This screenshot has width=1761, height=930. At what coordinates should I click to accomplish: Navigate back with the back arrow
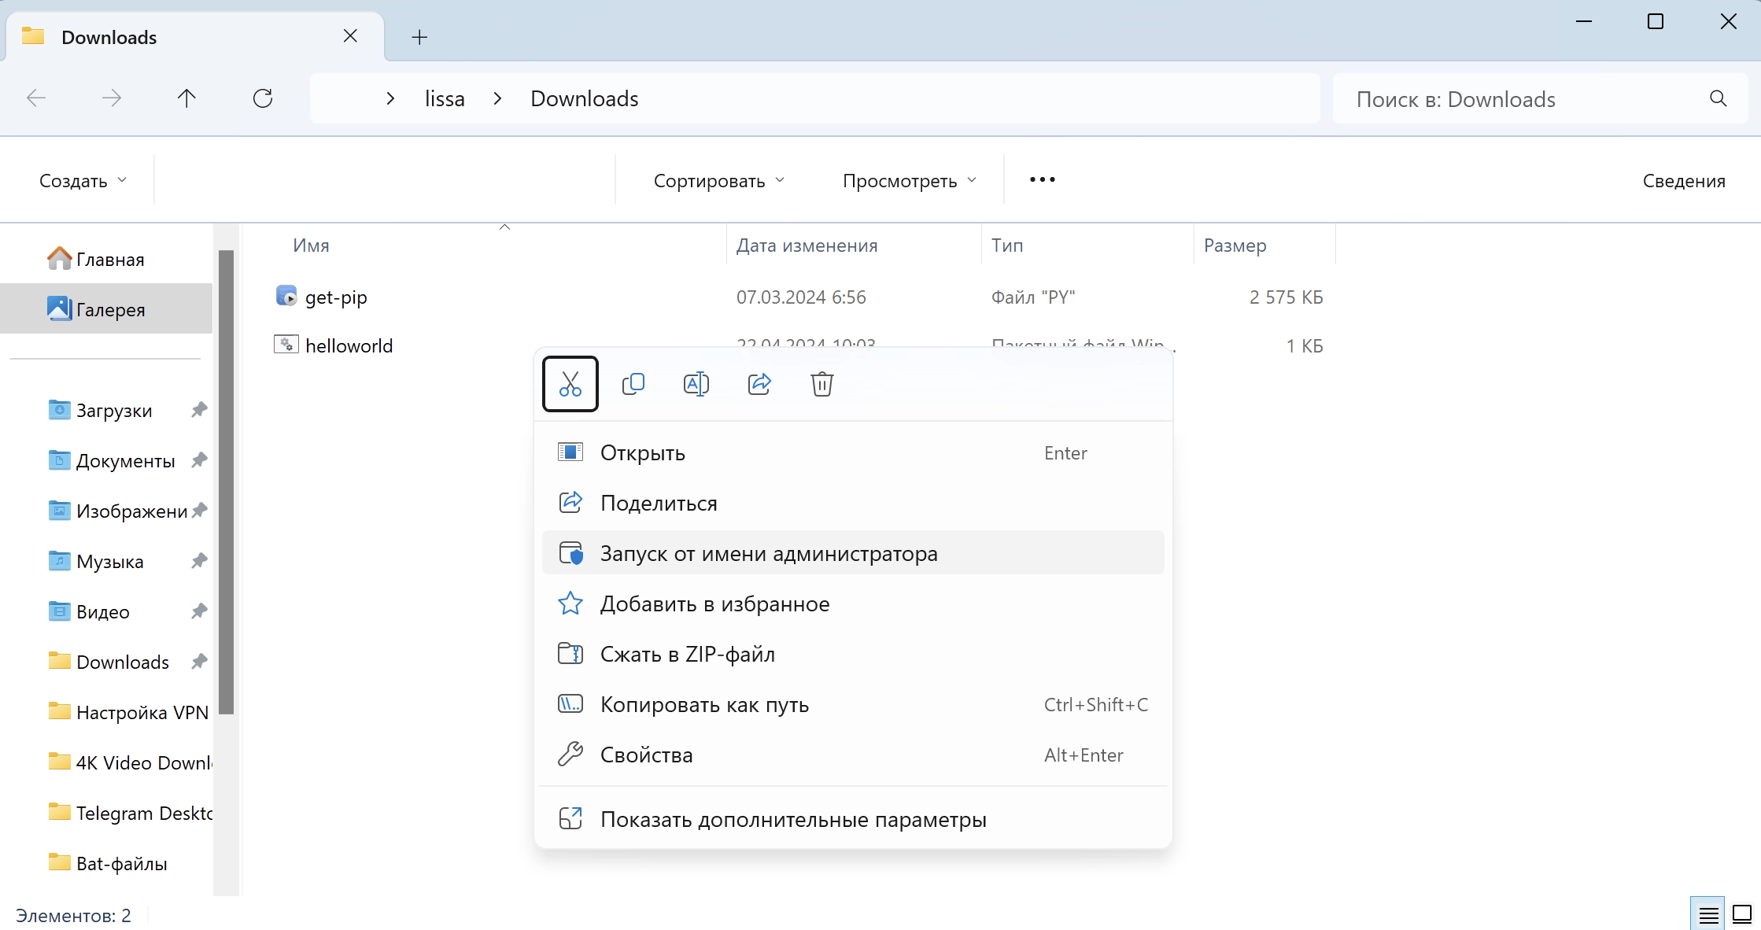(35, 98)
